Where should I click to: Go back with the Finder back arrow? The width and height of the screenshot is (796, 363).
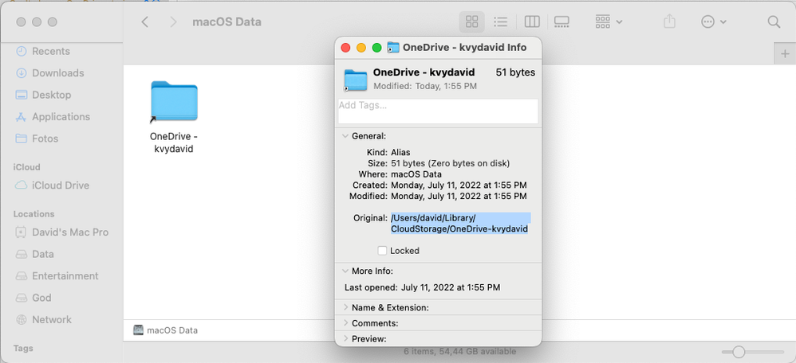(x=145, y=21)
